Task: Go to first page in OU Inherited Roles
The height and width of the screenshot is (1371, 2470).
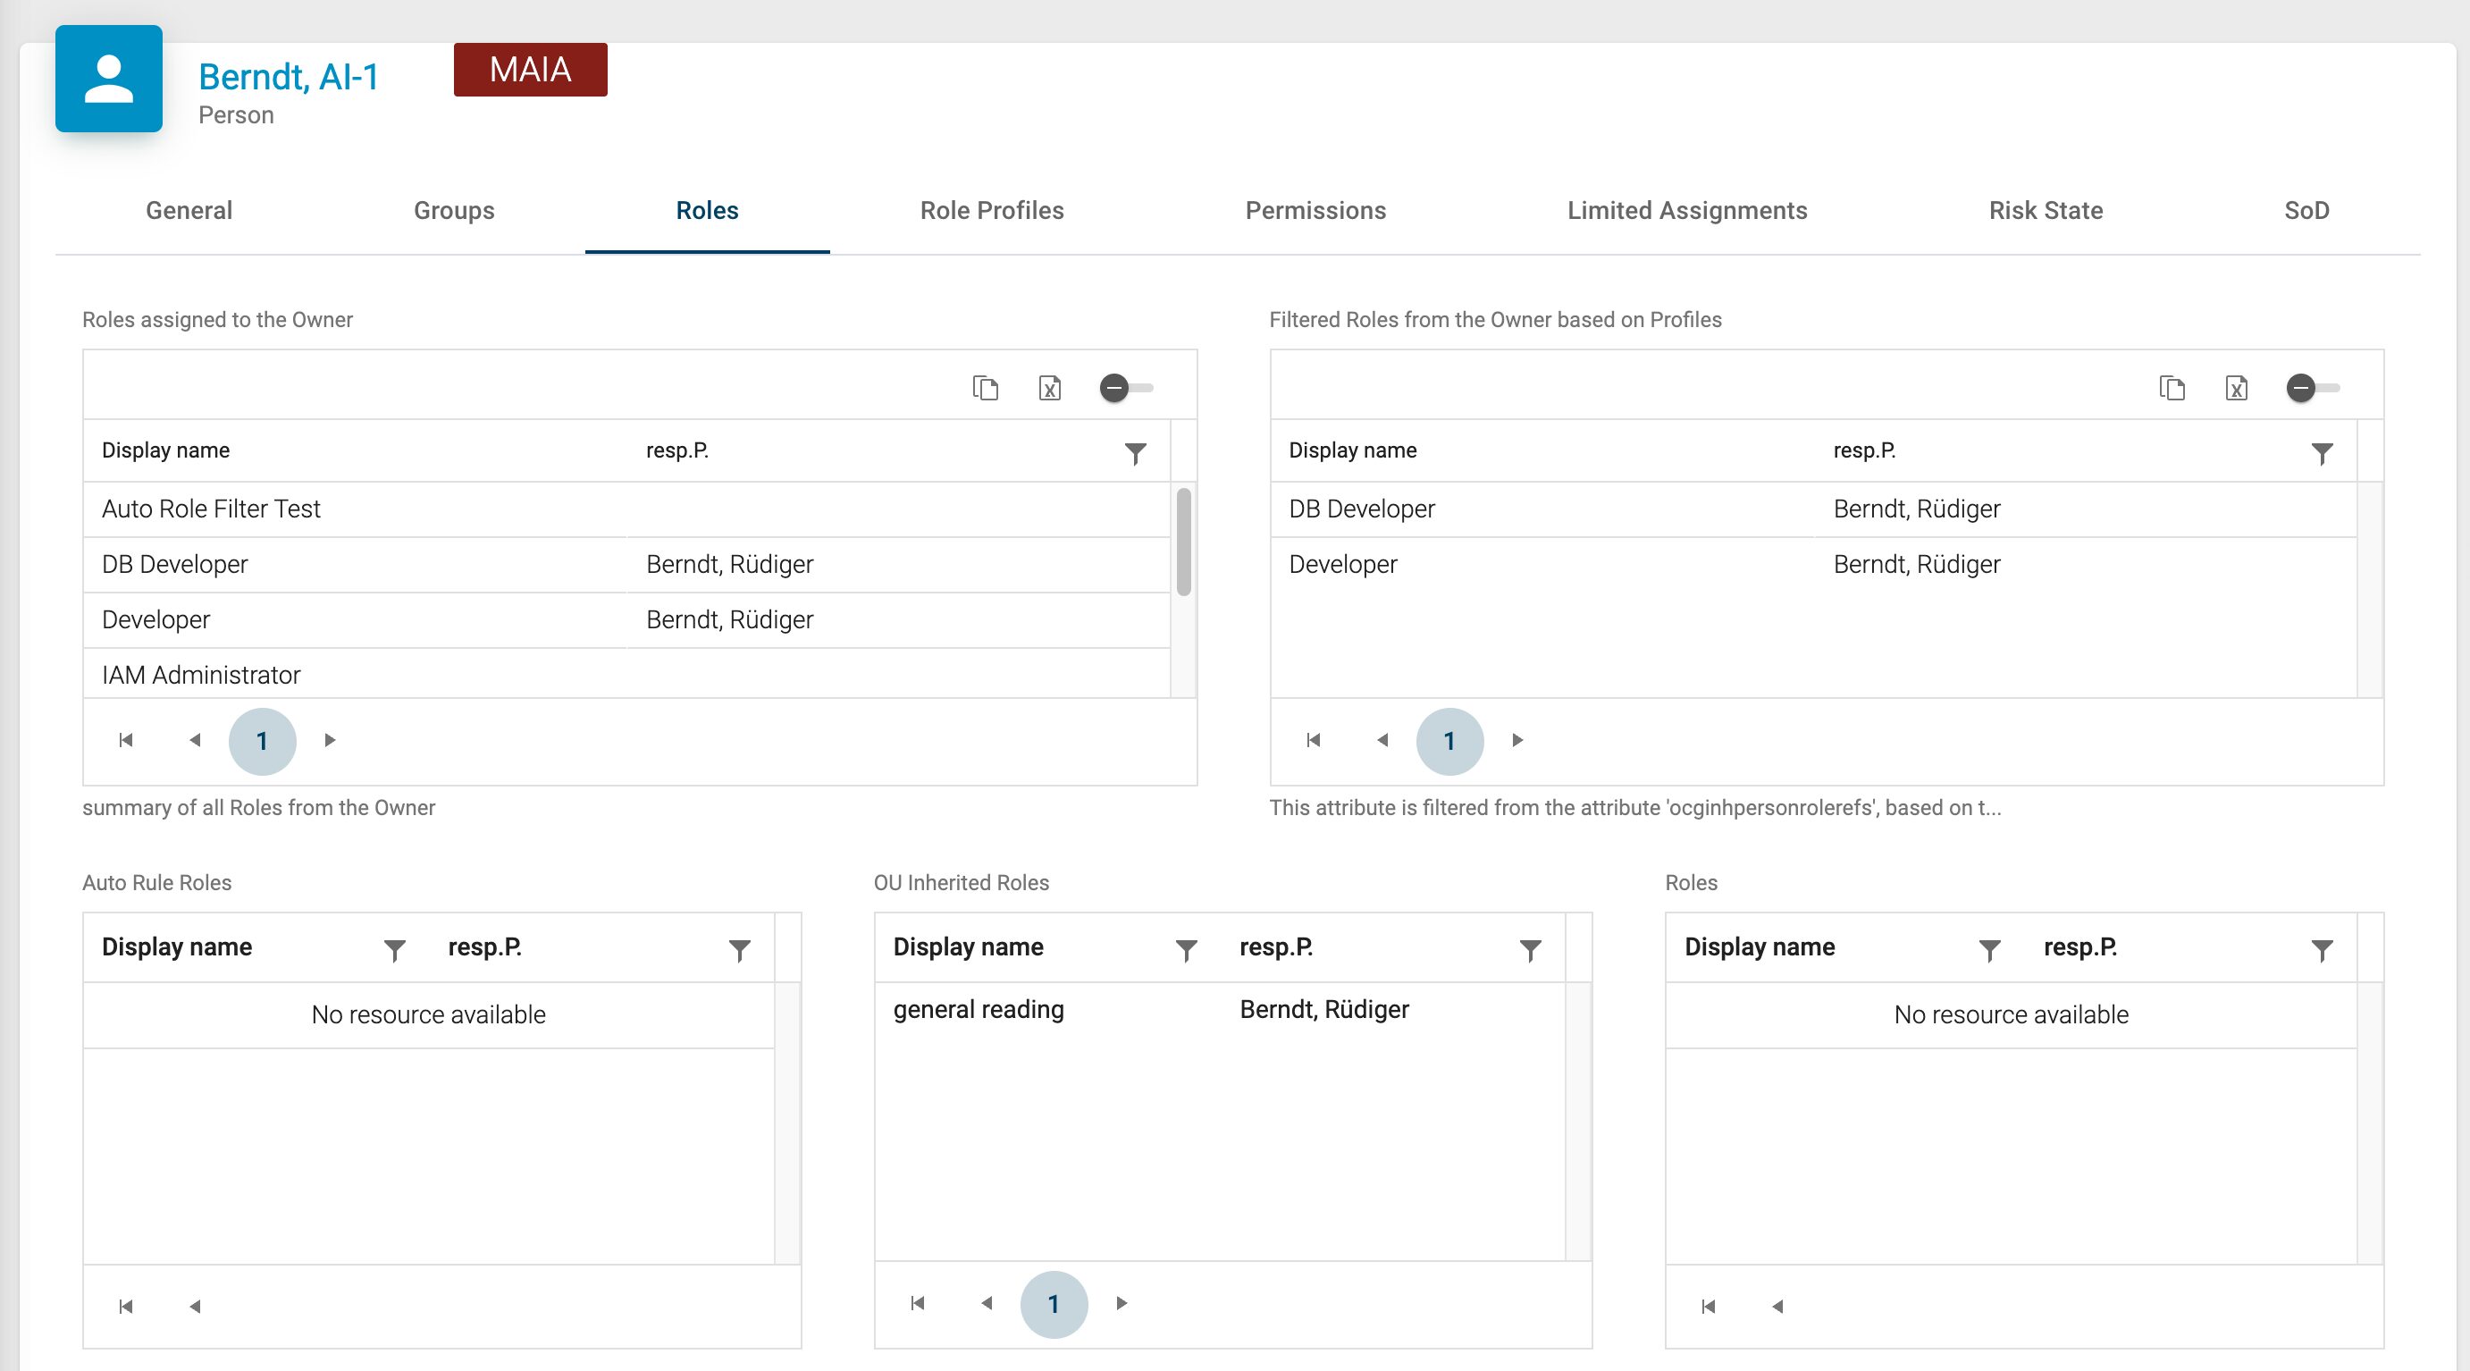Action: tap(918, 1303)
